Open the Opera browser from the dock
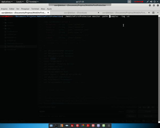The height and width of the screenshot is (128, 160). [x=77, y=125]
